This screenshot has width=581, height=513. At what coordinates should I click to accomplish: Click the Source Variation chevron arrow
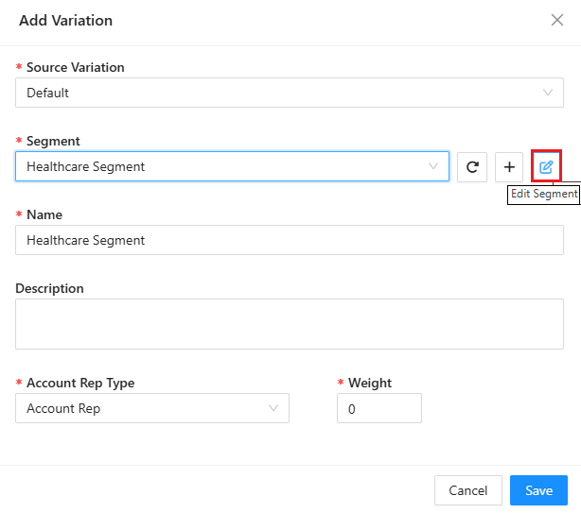point(548,93)
